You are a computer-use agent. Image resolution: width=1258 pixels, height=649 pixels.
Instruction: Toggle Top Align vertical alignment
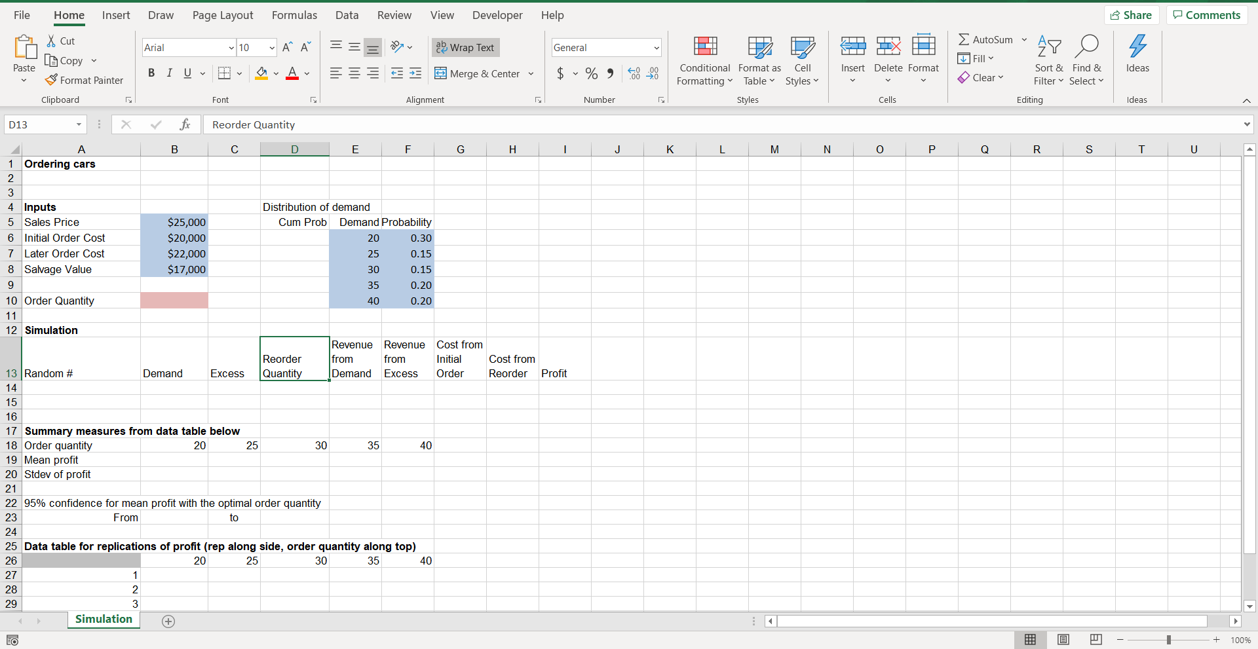click(336, 46)
